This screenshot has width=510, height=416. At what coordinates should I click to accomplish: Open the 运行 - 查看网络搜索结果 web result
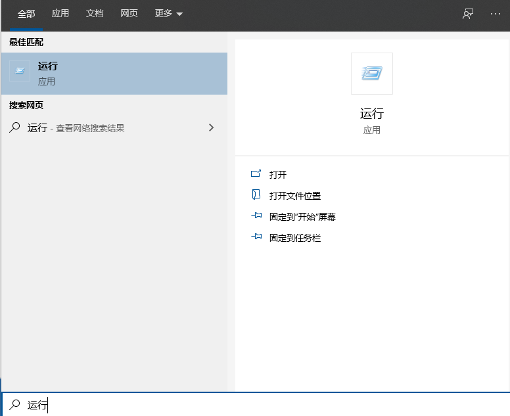tap(76, 128)
